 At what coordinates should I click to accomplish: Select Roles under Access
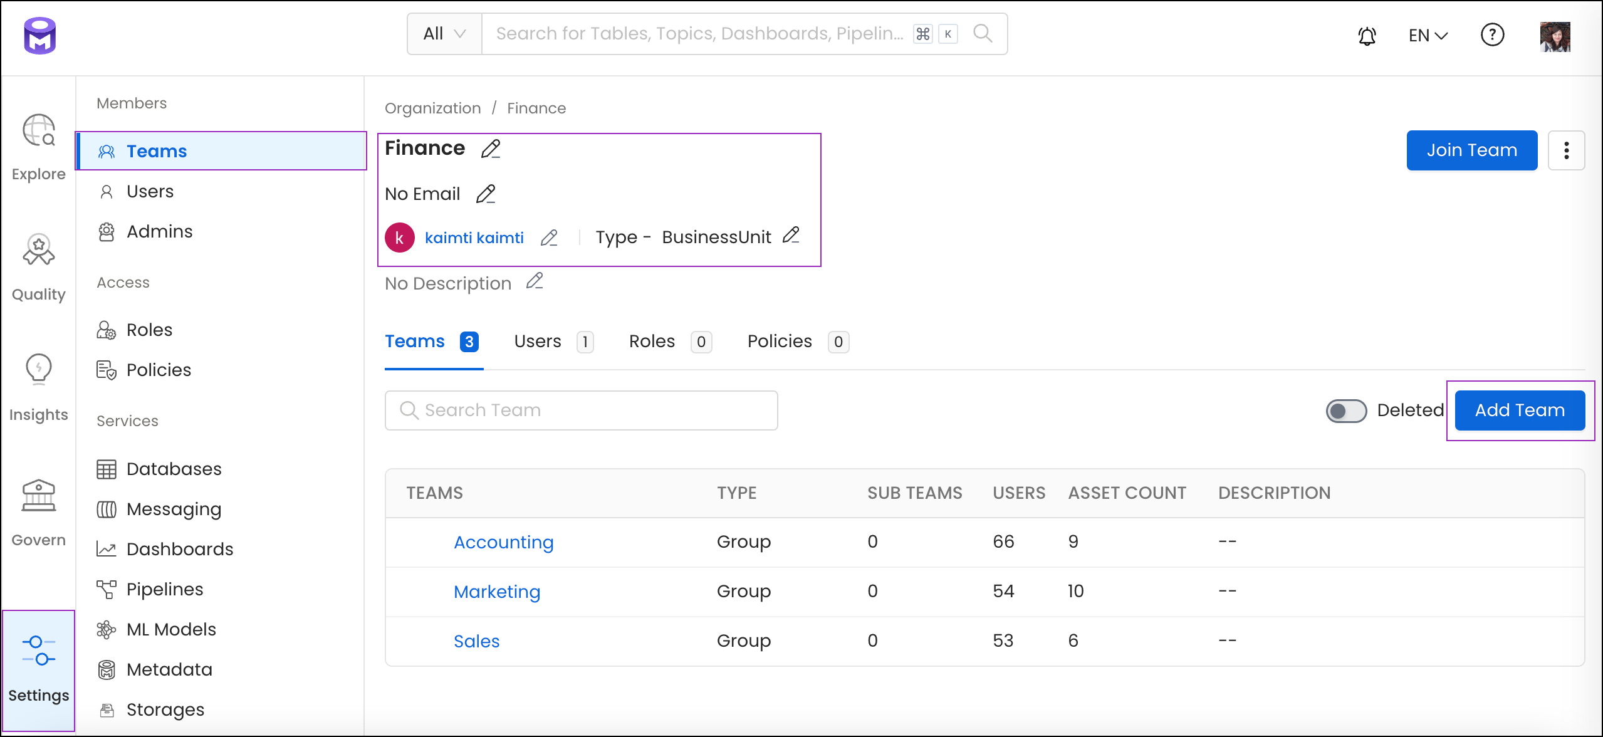[x=221, y=330]
